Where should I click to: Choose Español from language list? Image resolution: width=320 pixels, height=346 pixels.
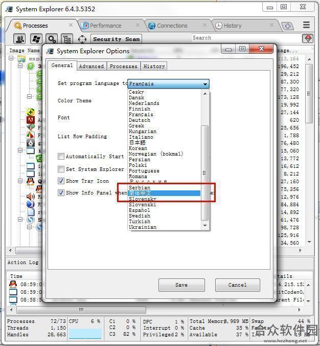point(164,210)
